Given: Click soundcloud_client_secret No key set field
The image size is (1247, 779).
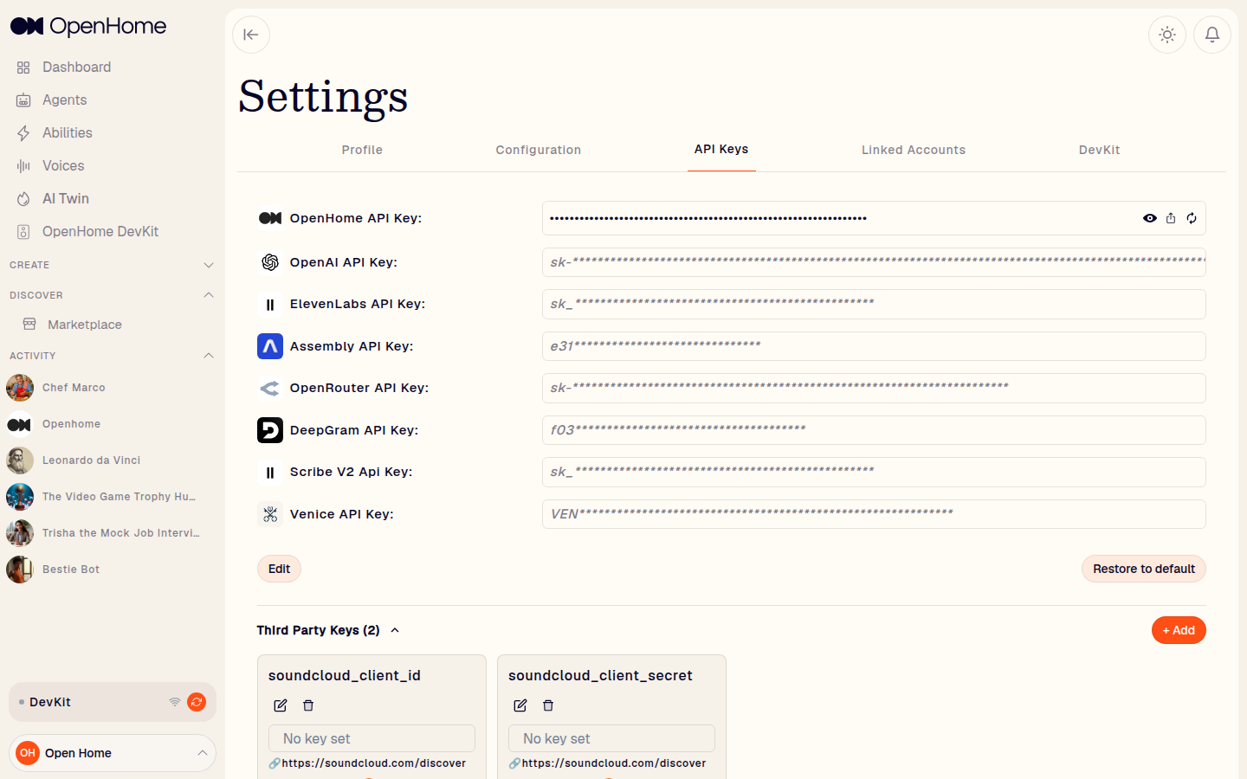Looking at the screenshot, I should coord(611,738).
